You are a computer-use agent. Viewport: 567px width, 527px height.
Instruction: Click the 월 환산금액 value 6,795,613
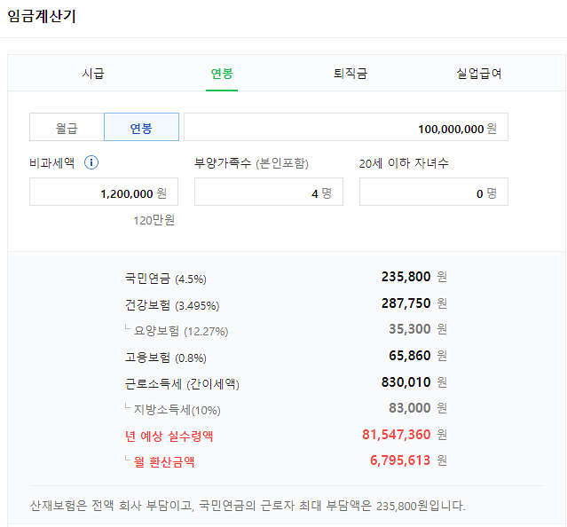pyautogui.click(x=400, y=460)
